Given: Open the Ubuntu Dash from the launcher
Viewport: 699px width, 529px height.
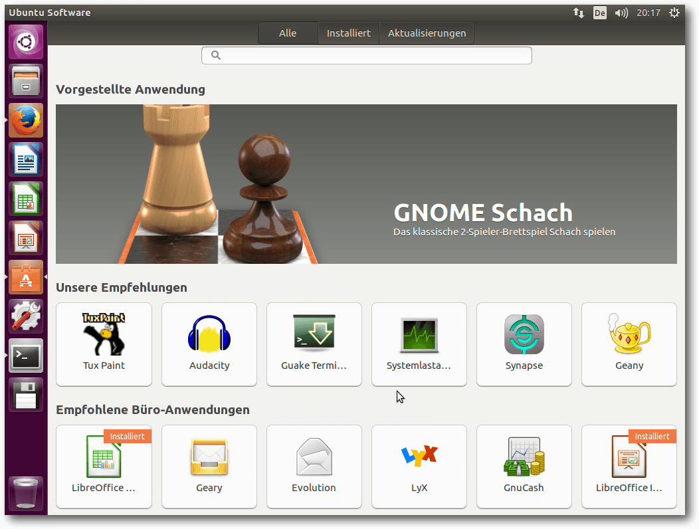Looking at the screenshot, I should point(26,42).
